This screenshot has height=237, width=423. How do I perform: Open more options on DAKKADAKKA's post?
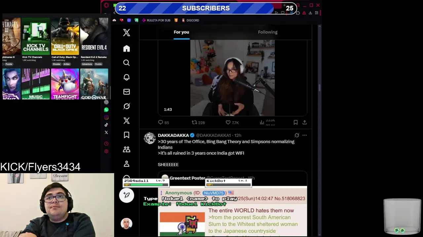click(304, 135)
